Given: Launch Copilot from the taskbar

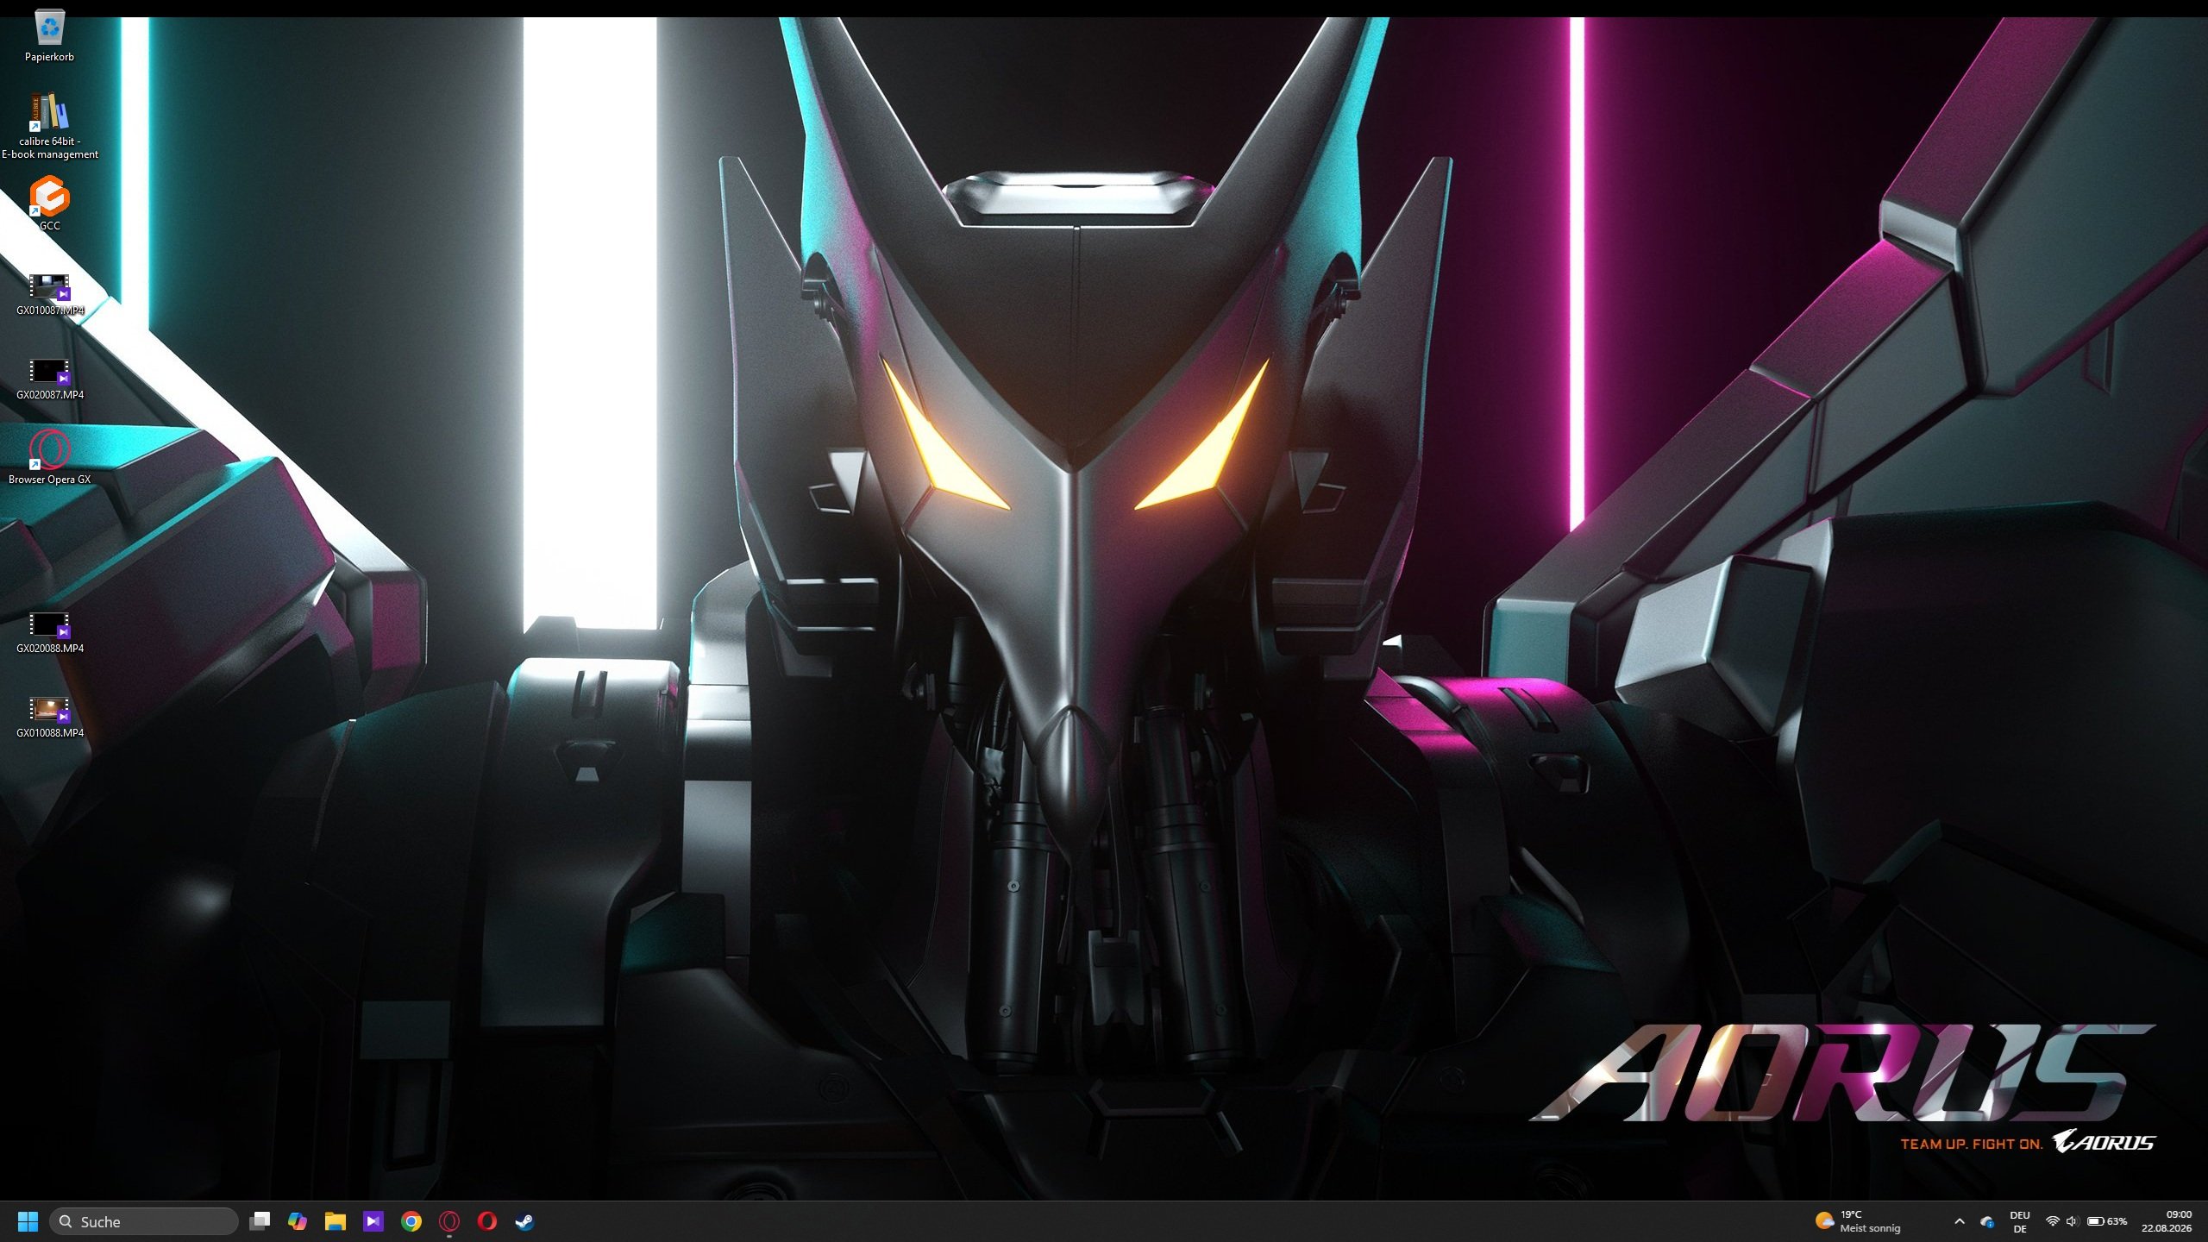Looking at the screenshot, I should coord(298,1221).
